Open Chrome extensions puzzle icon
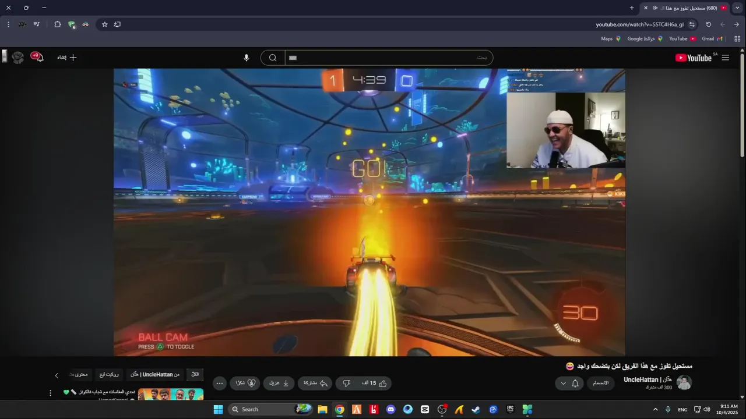Image resolution: width=746 pixels, height=419 pixels. pyautogui.click(x=57, y=24)
